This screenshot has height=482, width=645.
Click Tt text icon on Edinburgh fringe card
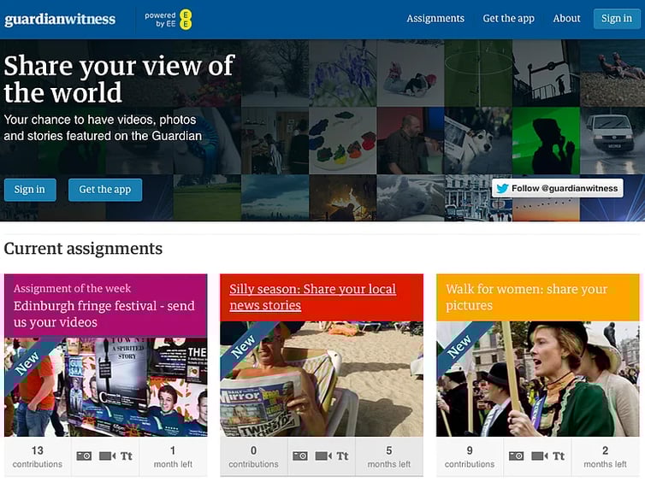[x=127, y=456]
